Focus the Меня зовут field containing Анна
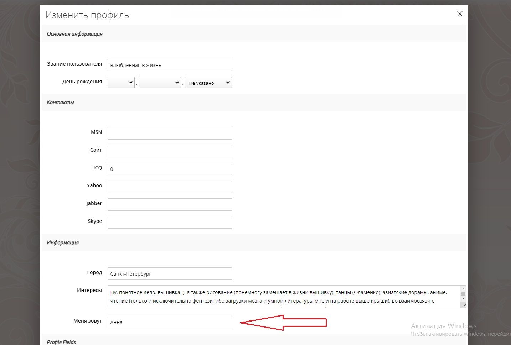 [170, 322]
